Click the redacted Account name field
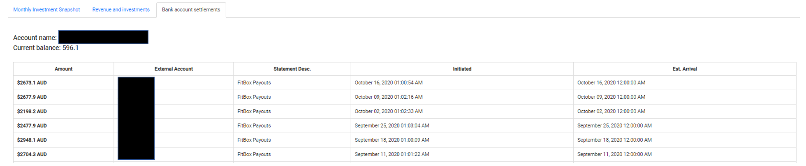The height and width of the screenshot is (166, 806). (x=103, y=37)
